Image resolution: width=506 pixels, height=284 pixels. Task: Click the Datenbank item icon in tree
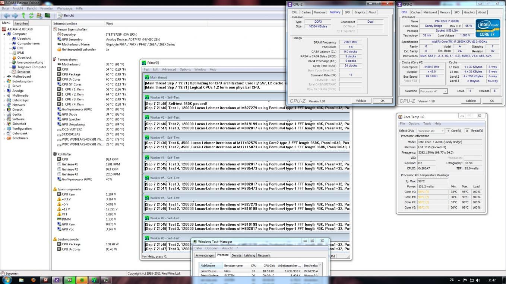[9, 133]
